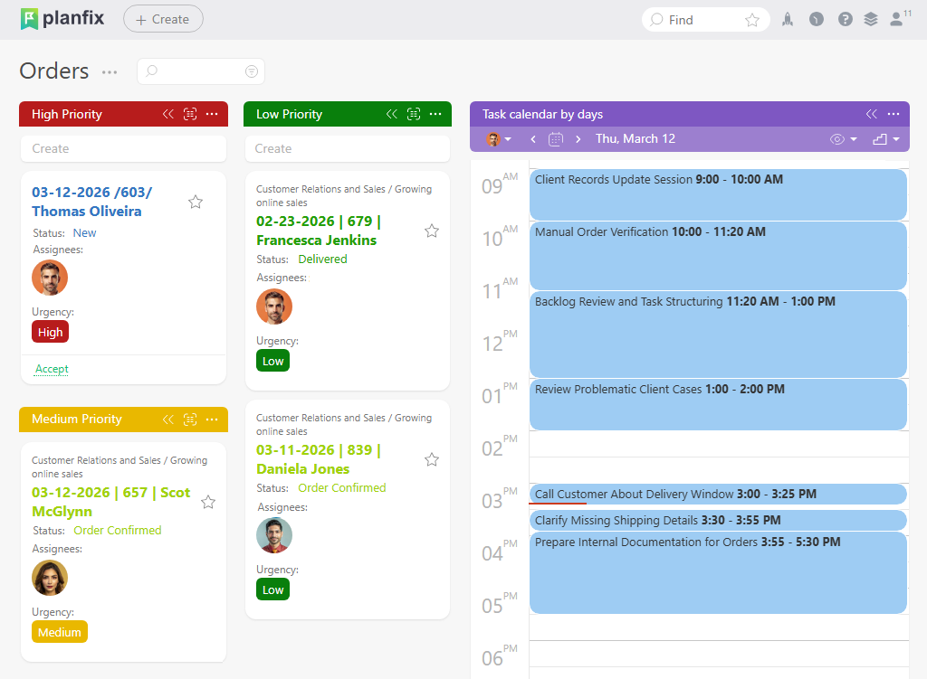Star the task for Thomas Oliveira
This screenshot has height=679, width=927.
(x=196, y=202)
